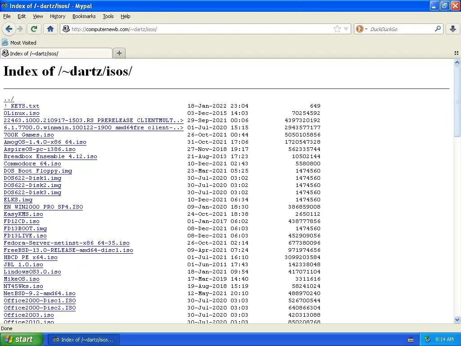Open the tab groups grid icon
461x346 pixels.
coord(456,53)
